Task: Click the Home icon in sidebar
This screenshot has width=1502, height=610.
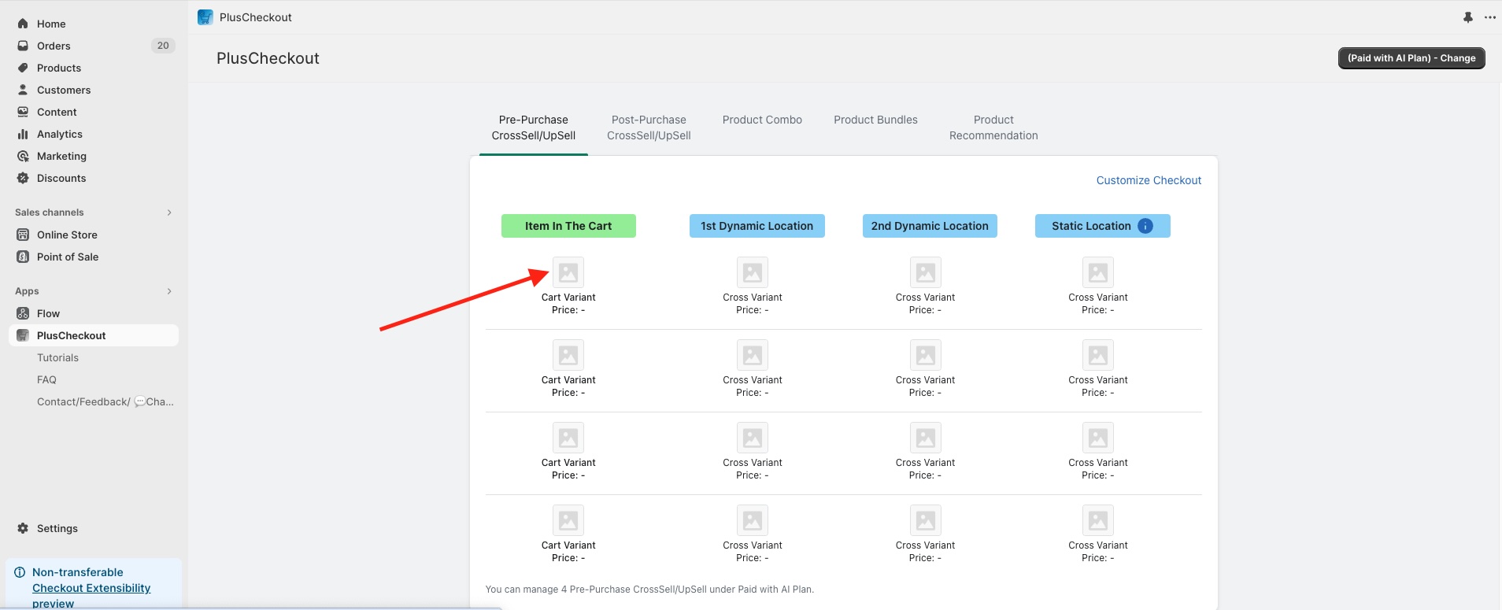Action: [x=23, y=24]
